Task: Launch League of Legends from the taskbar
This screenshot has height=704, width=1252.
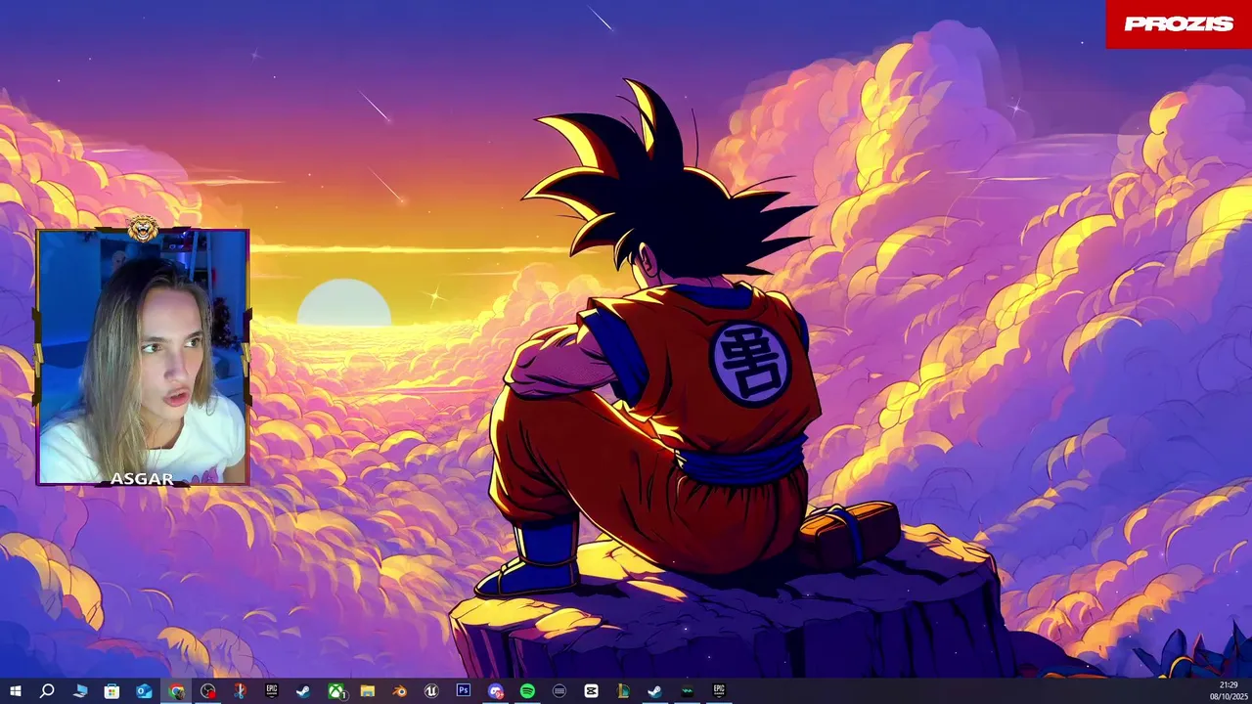Action: [623, 691]
